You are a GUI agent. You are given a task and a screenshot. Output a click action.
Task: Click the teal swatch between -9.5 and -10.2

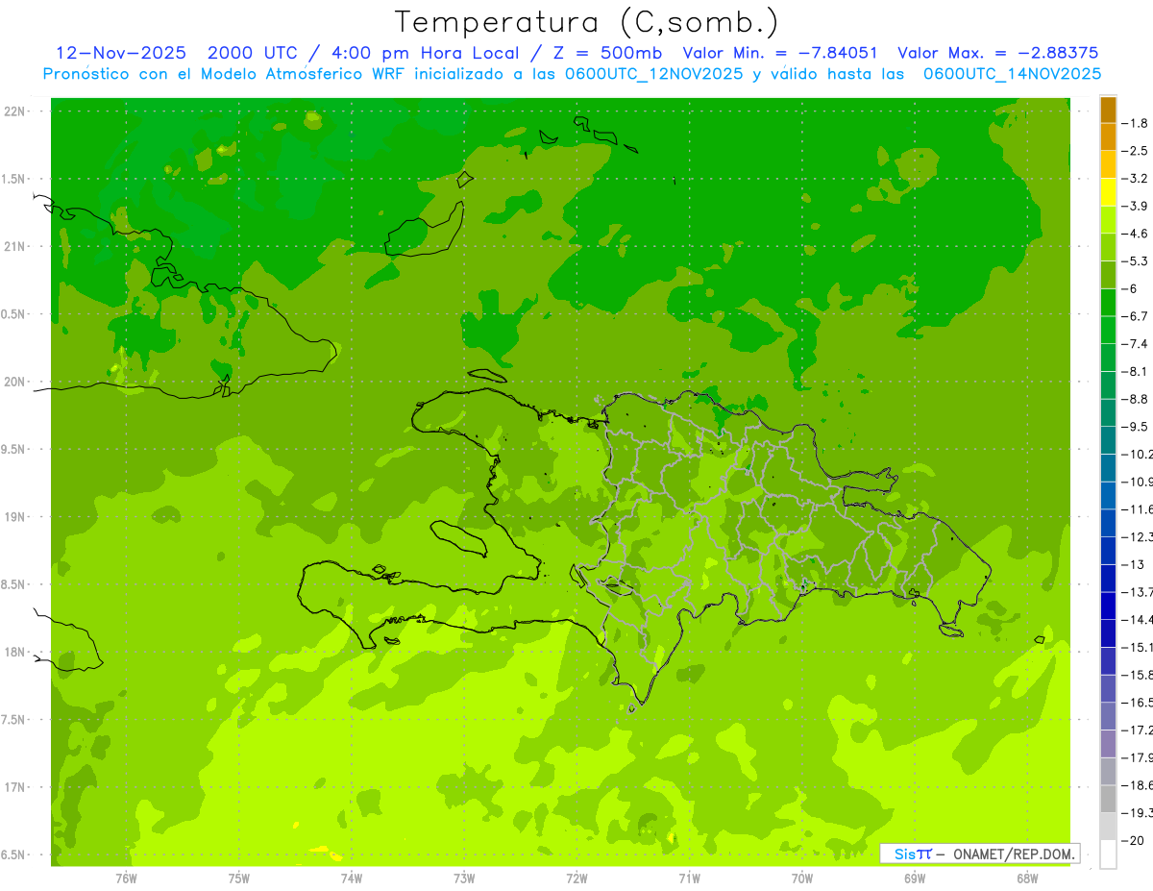1108,440
